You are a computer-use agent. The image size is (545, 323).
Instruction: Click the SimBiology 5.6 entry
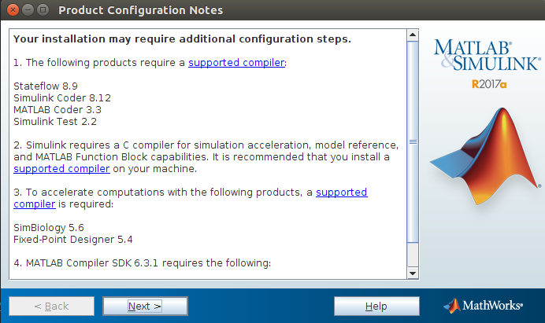pyautogui.click(x=48, y=227)
